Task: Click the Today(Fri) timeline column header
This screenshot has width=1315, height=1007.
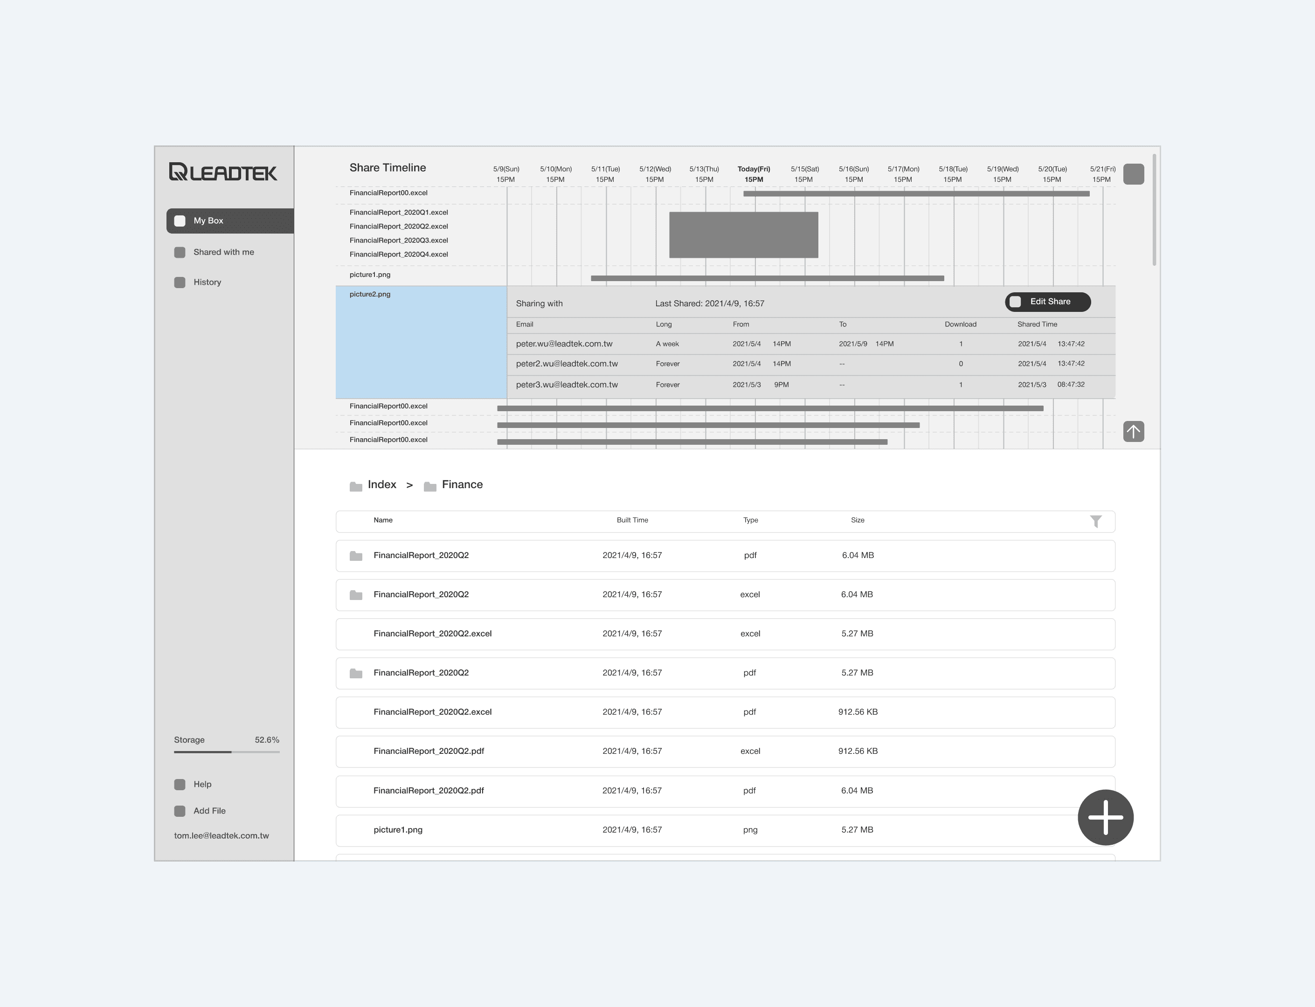Action: click(754, 174)
